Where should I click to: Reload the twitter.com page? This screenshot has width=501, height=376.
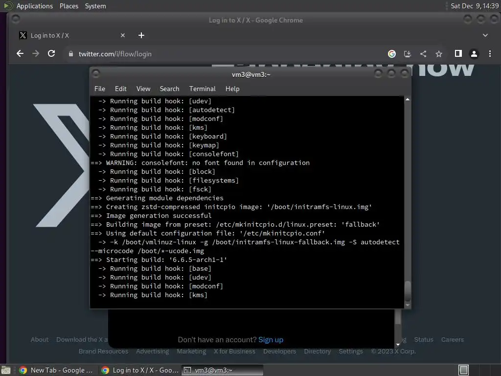(x=51, y=54)
